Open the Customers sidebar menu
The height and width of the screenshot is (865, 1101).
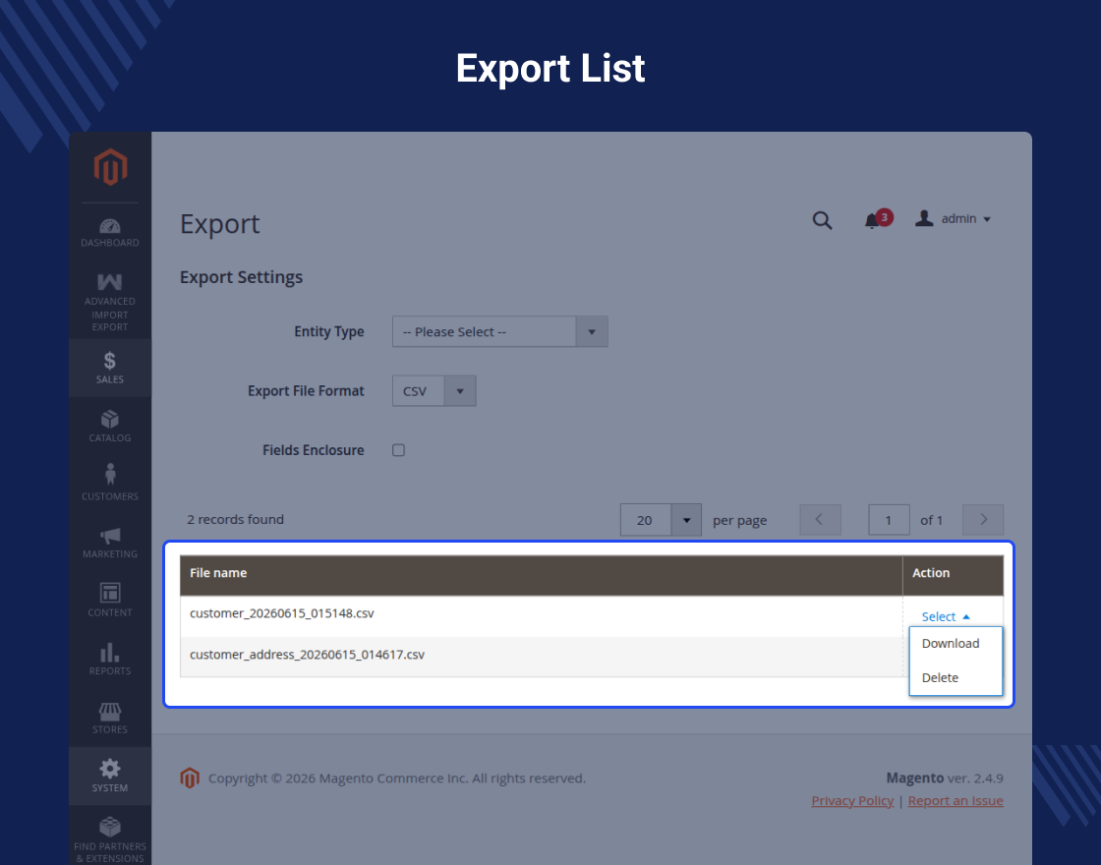pyautogui.click(x=110, y=484)
